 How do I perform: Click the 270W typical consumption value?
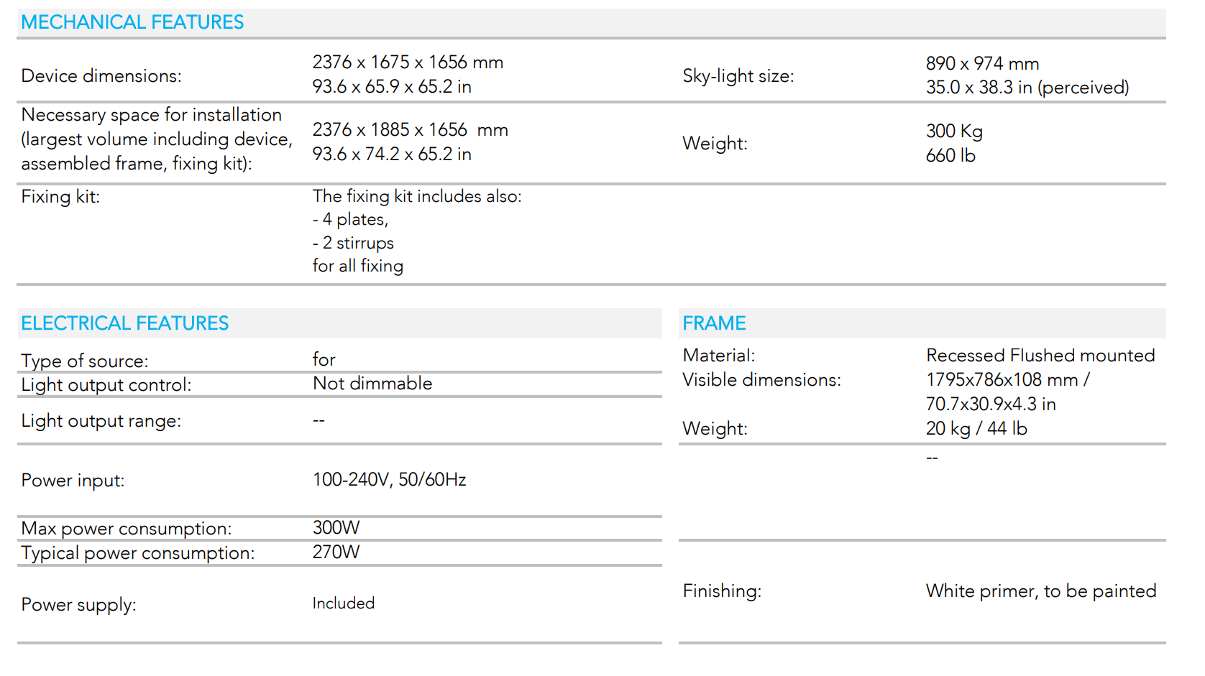[x=336, y=552]
